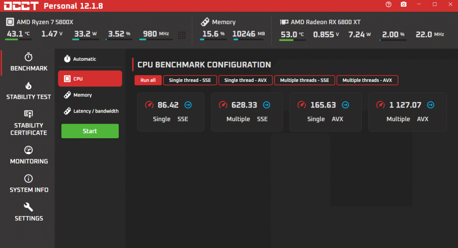Choose Single thread - AVX mode

point(245,80)
